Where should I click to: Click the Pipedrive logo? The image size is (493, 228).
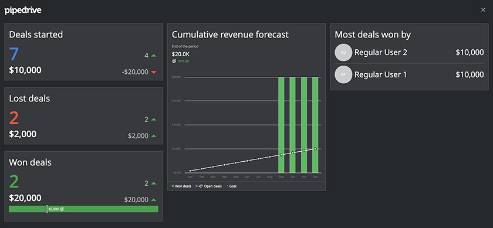tap(23, 11)
